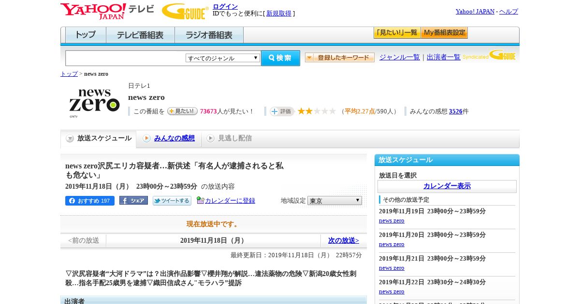The height and width of the screenshot is (304, 580).
Task: Click the G-GUIDE logo in header
Action: pyautogui.click(x=185, y=11)
